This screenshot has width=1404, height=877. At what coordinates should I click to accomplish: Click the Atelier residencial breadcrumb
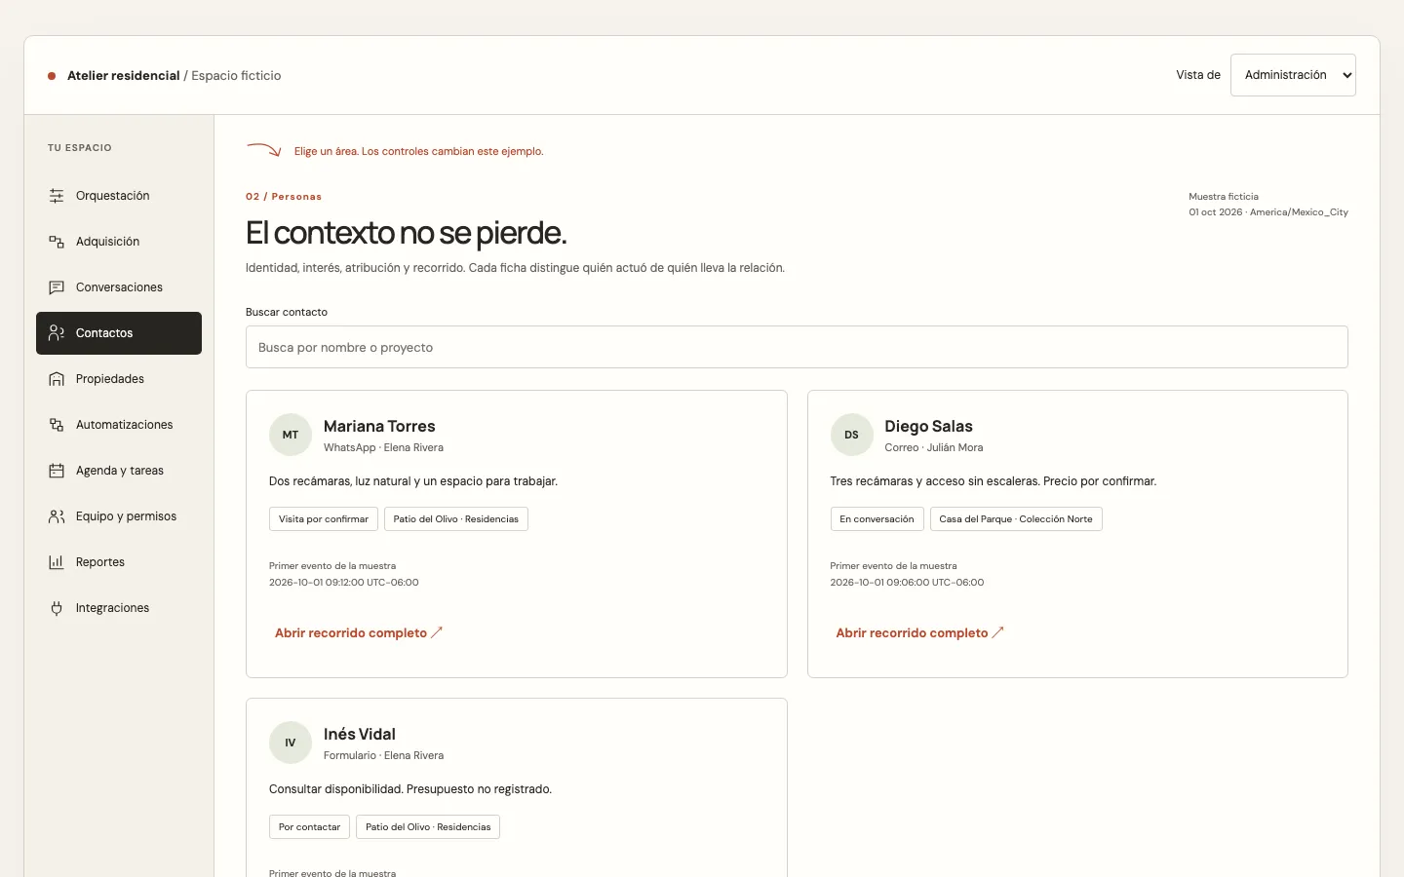click(x=124, y=76)
